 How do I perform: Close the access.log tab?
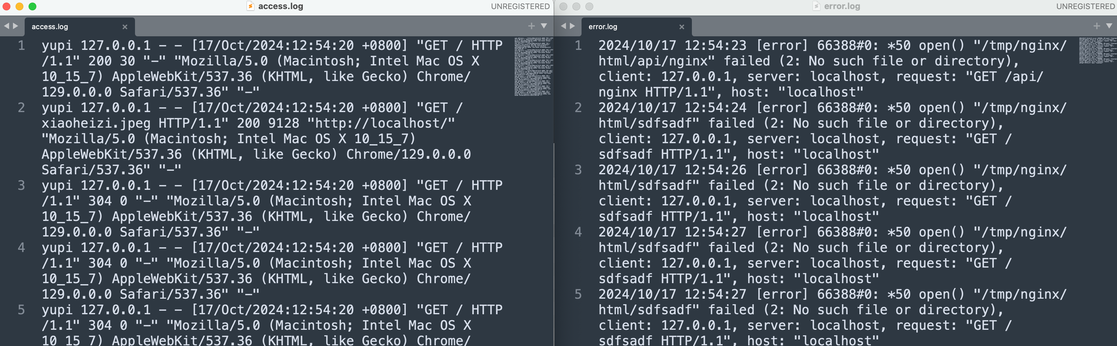click(x=125, y=27)
